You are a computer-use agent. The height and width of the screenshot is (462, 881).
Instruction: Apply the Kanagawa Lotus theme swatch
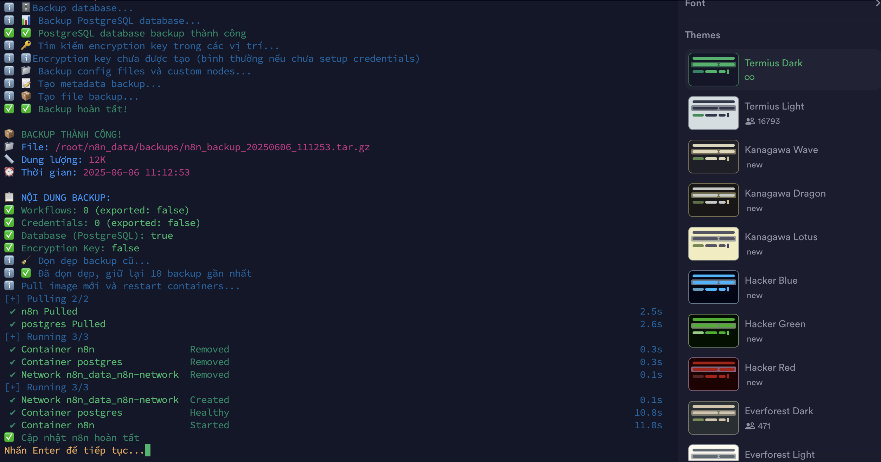coord(713,244)
